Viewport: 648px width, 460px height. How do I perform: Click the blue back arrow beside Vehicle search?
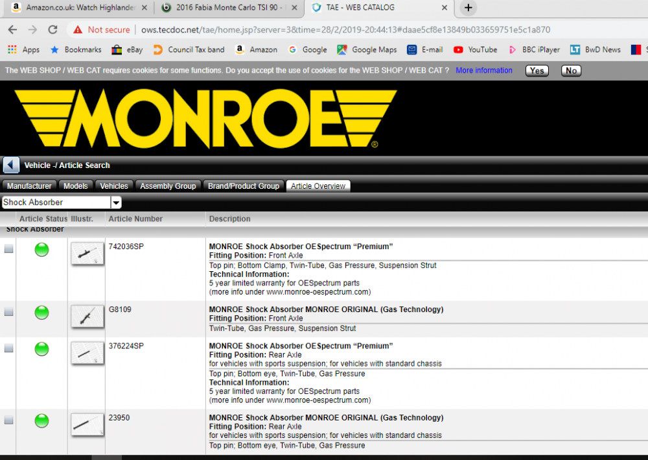[x=11, y=165]
